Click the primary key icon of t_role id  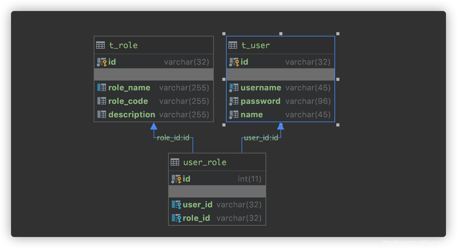[102, 62]
